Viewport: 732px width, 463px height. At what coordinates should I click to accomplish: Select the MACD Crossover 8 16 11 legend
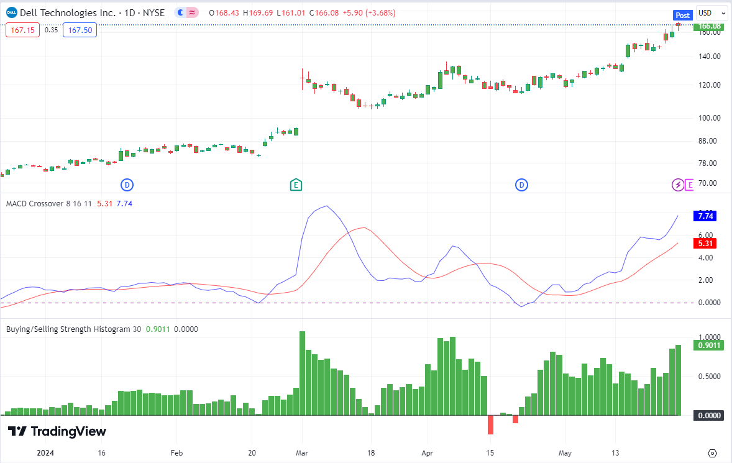coord(48,203)
